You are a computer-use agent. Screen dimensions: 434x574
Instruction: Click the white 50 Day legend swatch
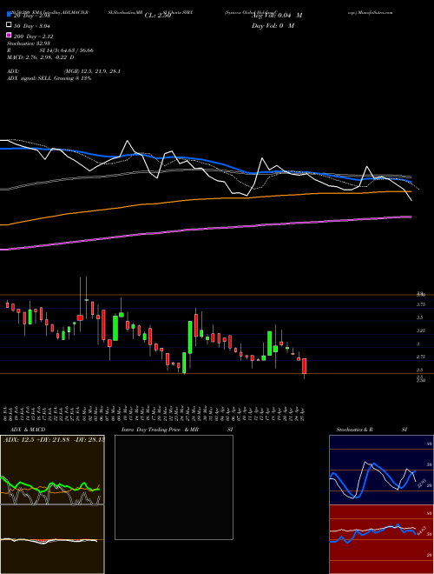point(10,25)
